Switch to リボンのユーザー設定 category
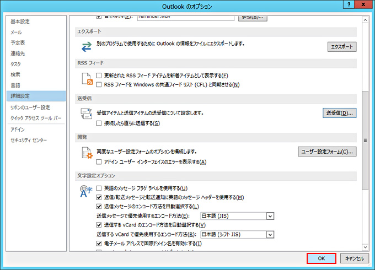This screenshot has width=375, height=270. 30,107
